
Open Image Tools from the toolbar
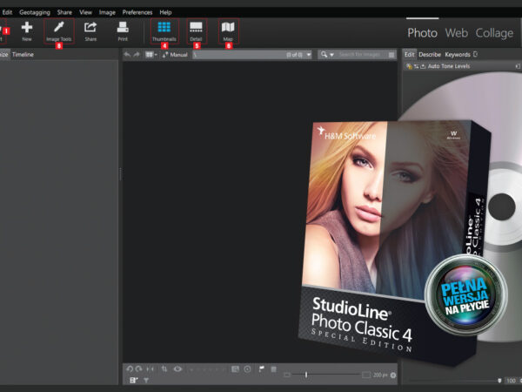point(59,30)
